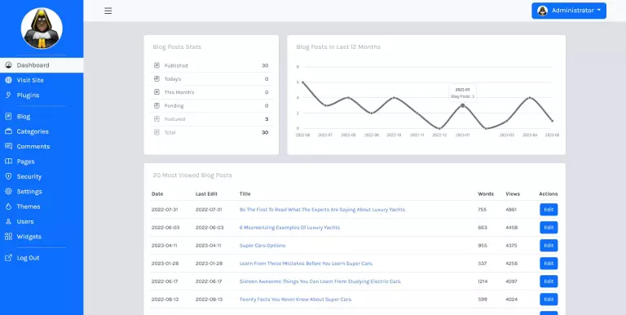Click the word count 1214

point(483,282)
